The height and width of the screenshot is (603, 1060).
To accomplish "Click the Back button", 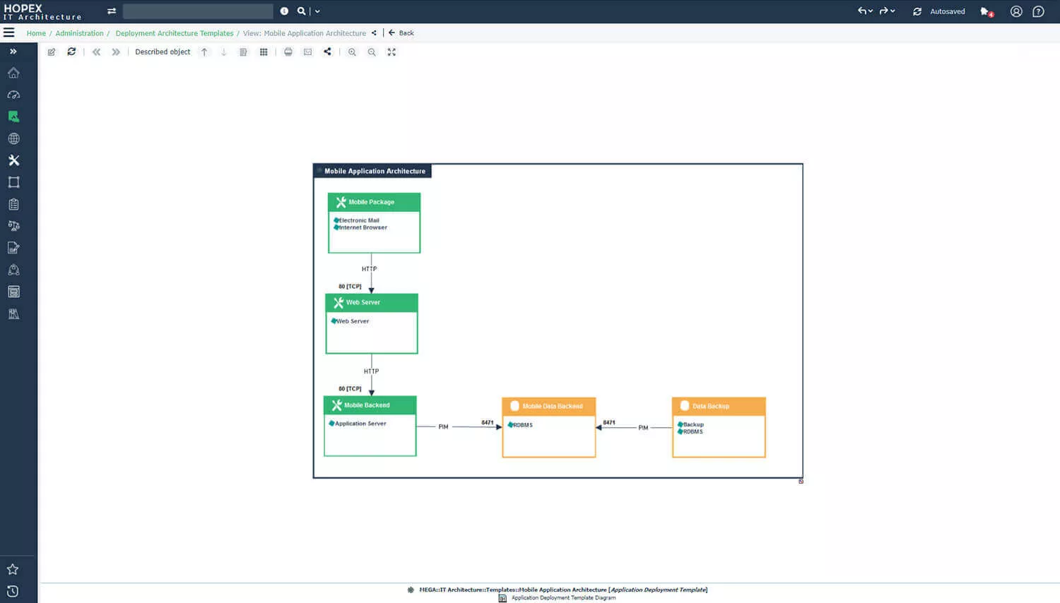I will [401, 32].
